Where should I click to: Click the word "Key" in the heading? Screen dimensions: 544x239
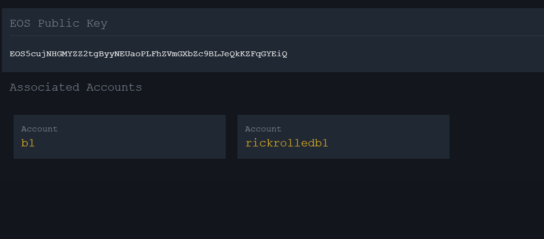click(x=97, y=24)
